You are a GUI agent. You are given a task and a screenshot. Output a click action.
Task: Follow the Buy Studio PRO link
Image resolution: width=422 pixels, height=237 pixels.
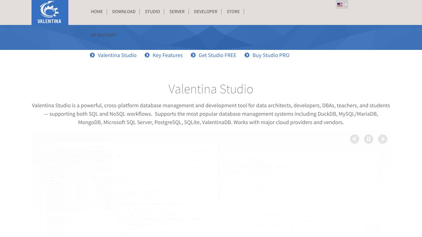(271, 55)
